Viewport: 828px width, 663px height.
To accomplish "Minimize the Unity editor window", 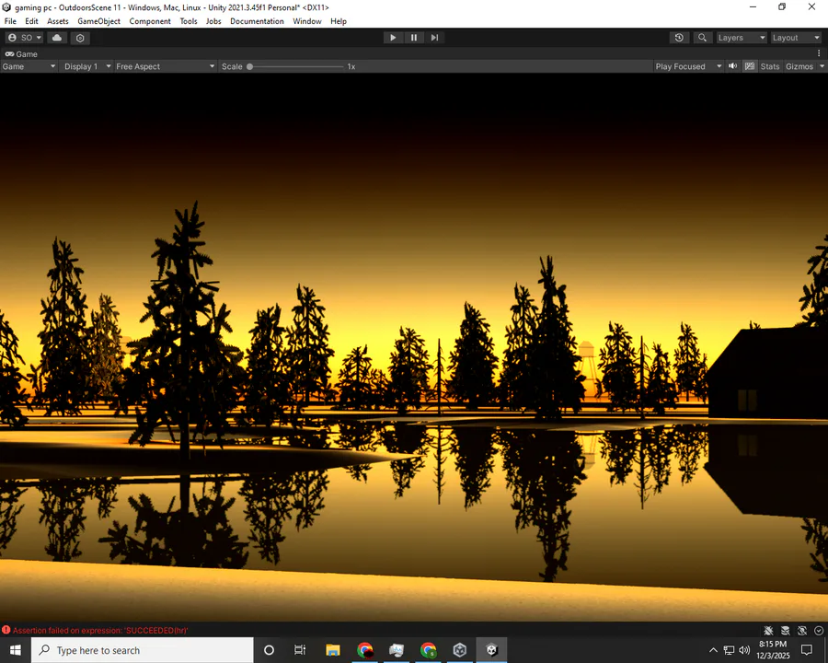I will click(753, 6).
